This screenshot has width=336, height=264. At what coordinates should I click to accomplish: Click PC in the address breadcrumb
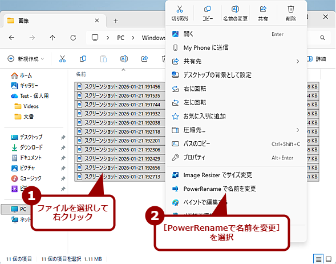120,38
